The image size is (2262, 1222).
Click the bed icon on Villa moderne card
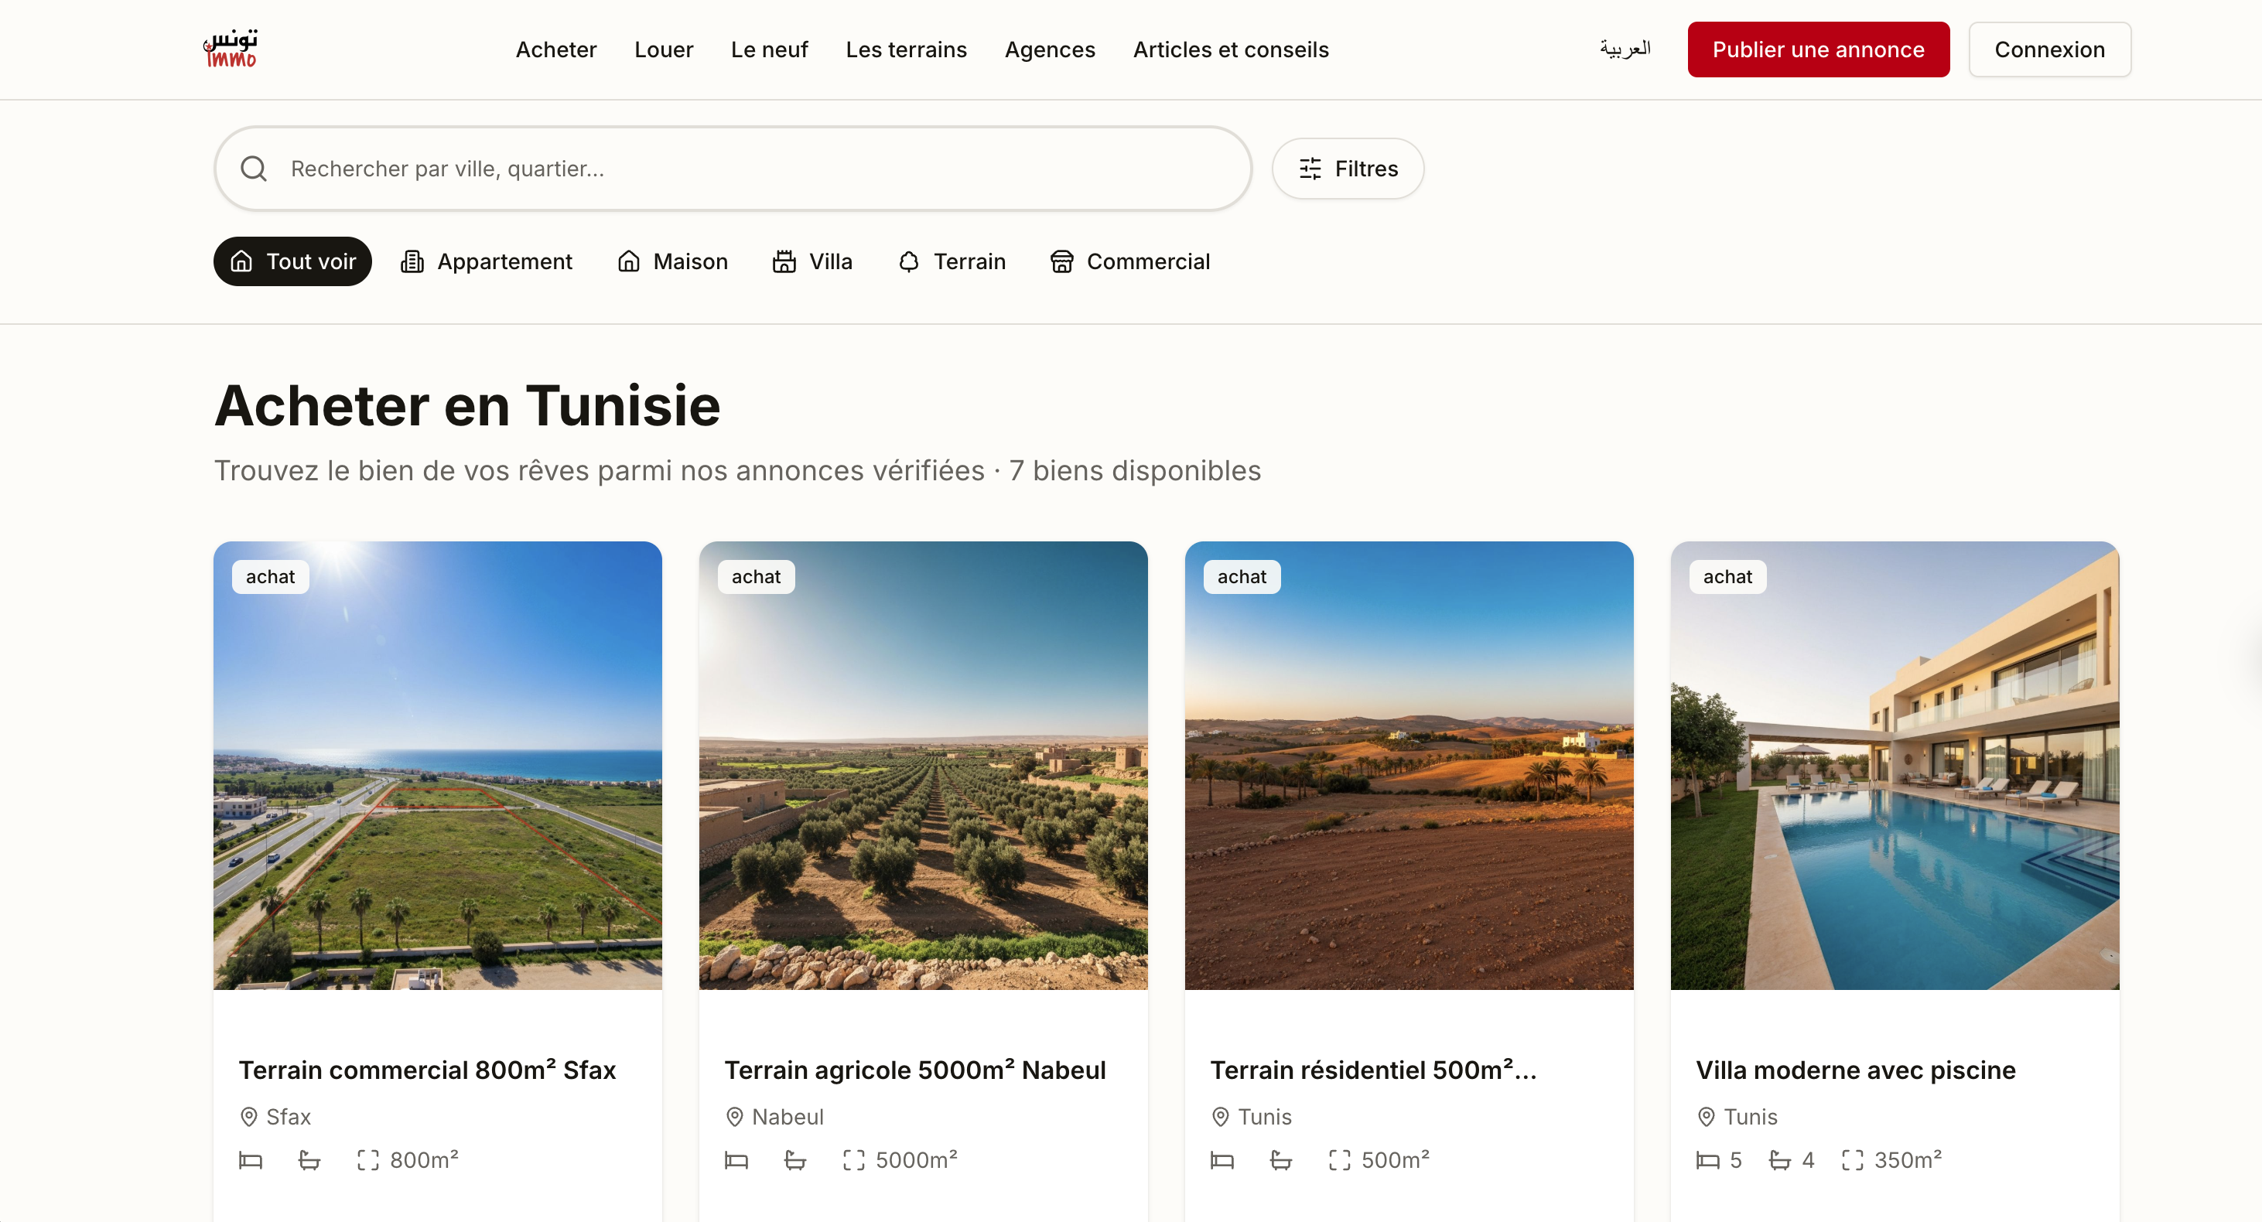pos(1707,1159)
